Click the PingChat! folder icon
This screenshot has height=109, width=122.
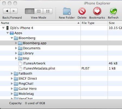[x=16, y=84]
